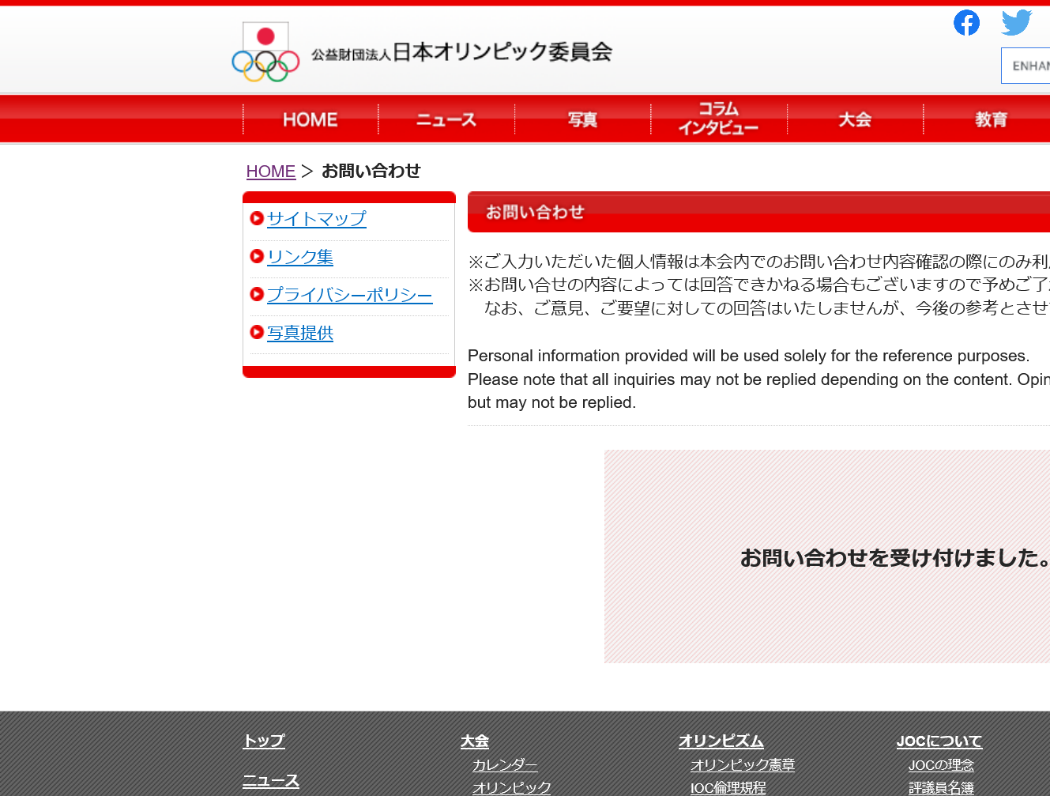Open the footer オリンピック link under 大会
Screen dimensions: 1050x796
pyautogui.click(x=512, y=787)
